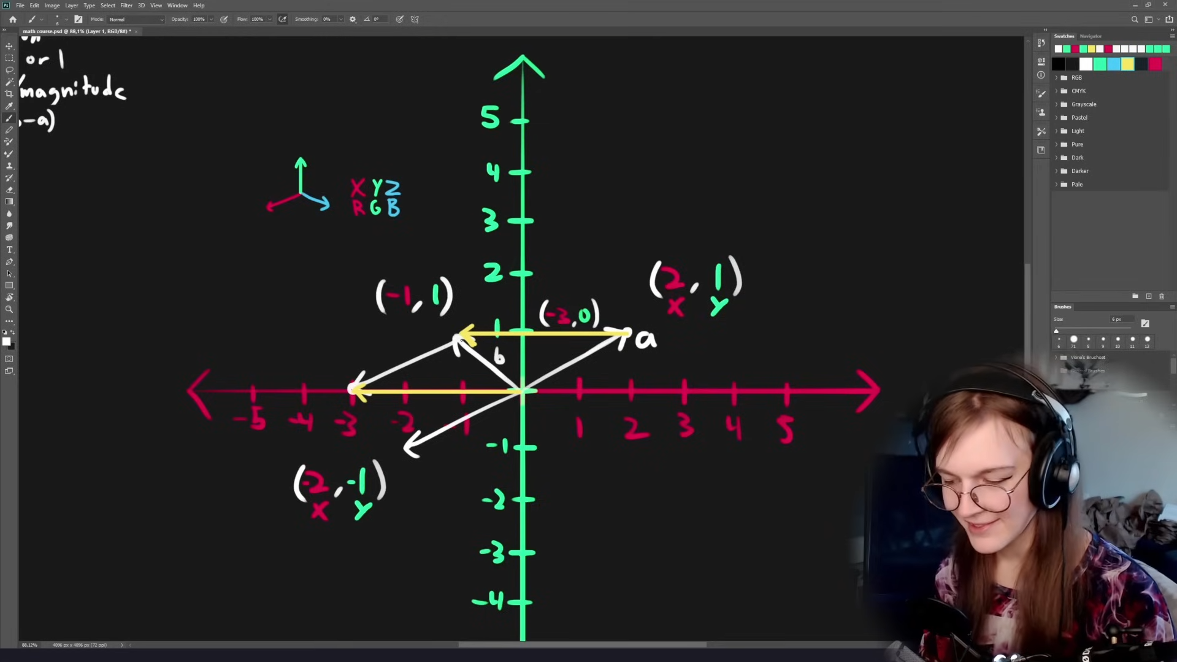Viewport: 1177px width, 662px height.
Task: Select the Clone Stamp tool
Action: tap(9, 166)
